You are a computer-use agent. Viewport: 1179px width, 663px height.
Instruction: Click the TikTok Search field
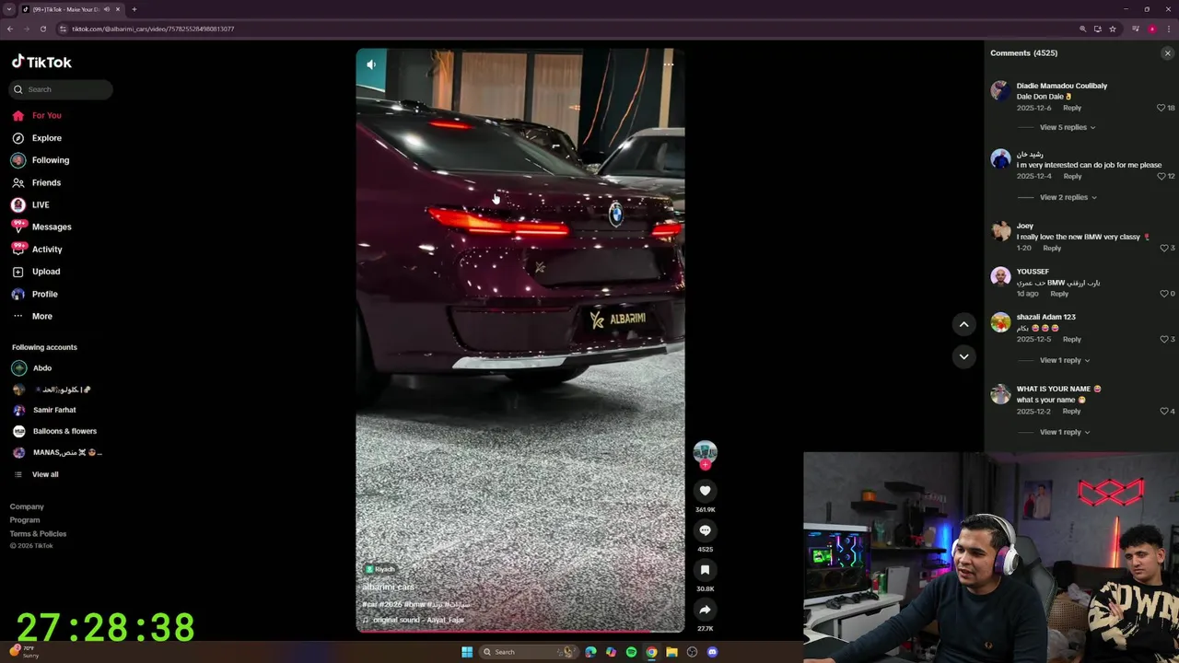(61, 89)
